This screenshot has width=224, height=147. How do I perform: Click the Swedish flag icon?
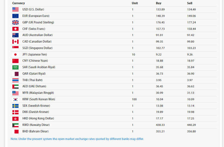[15, 106]
